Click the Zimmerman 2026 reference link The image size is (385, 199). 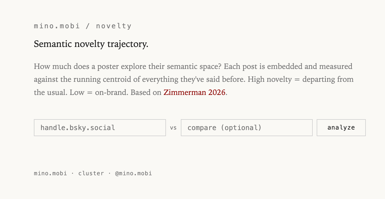(x=194, y=92)
